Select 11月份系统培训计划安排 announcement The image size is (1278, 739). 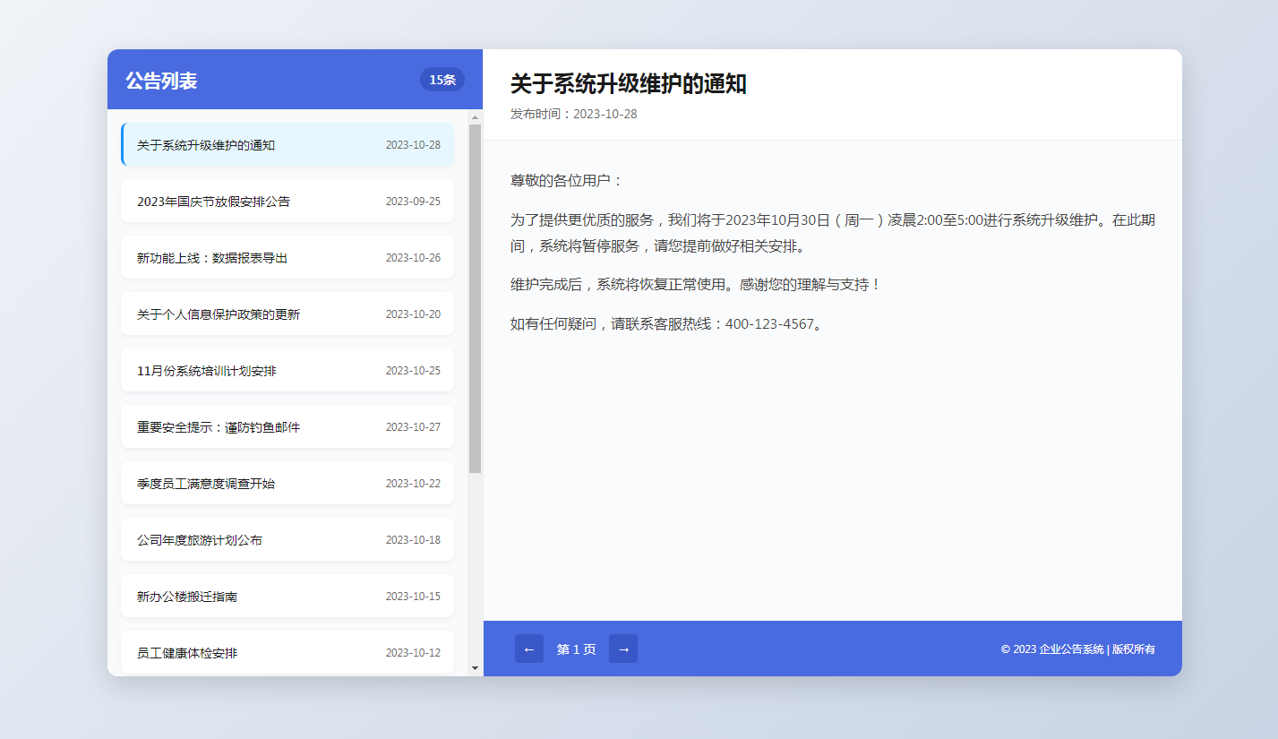point(287,370)
